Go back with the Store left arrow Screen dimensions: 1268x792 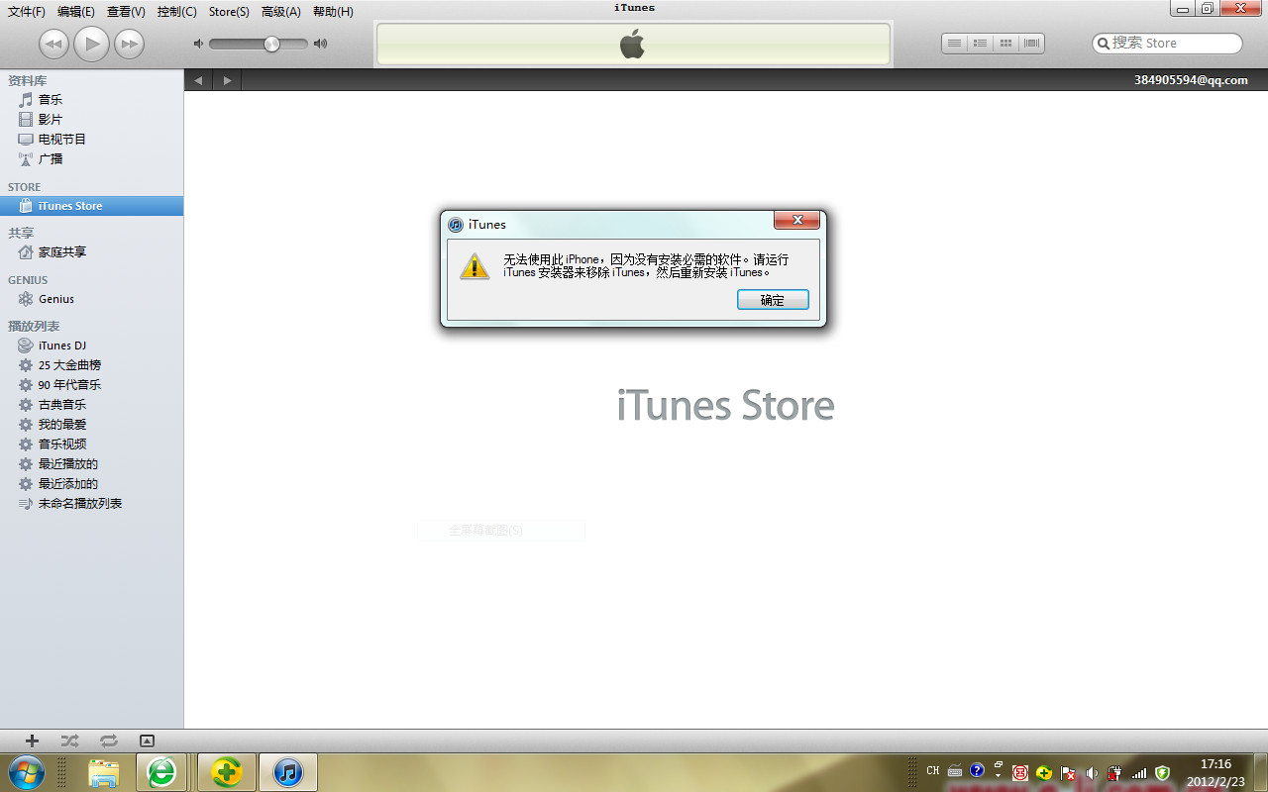(x=199, y=80)
